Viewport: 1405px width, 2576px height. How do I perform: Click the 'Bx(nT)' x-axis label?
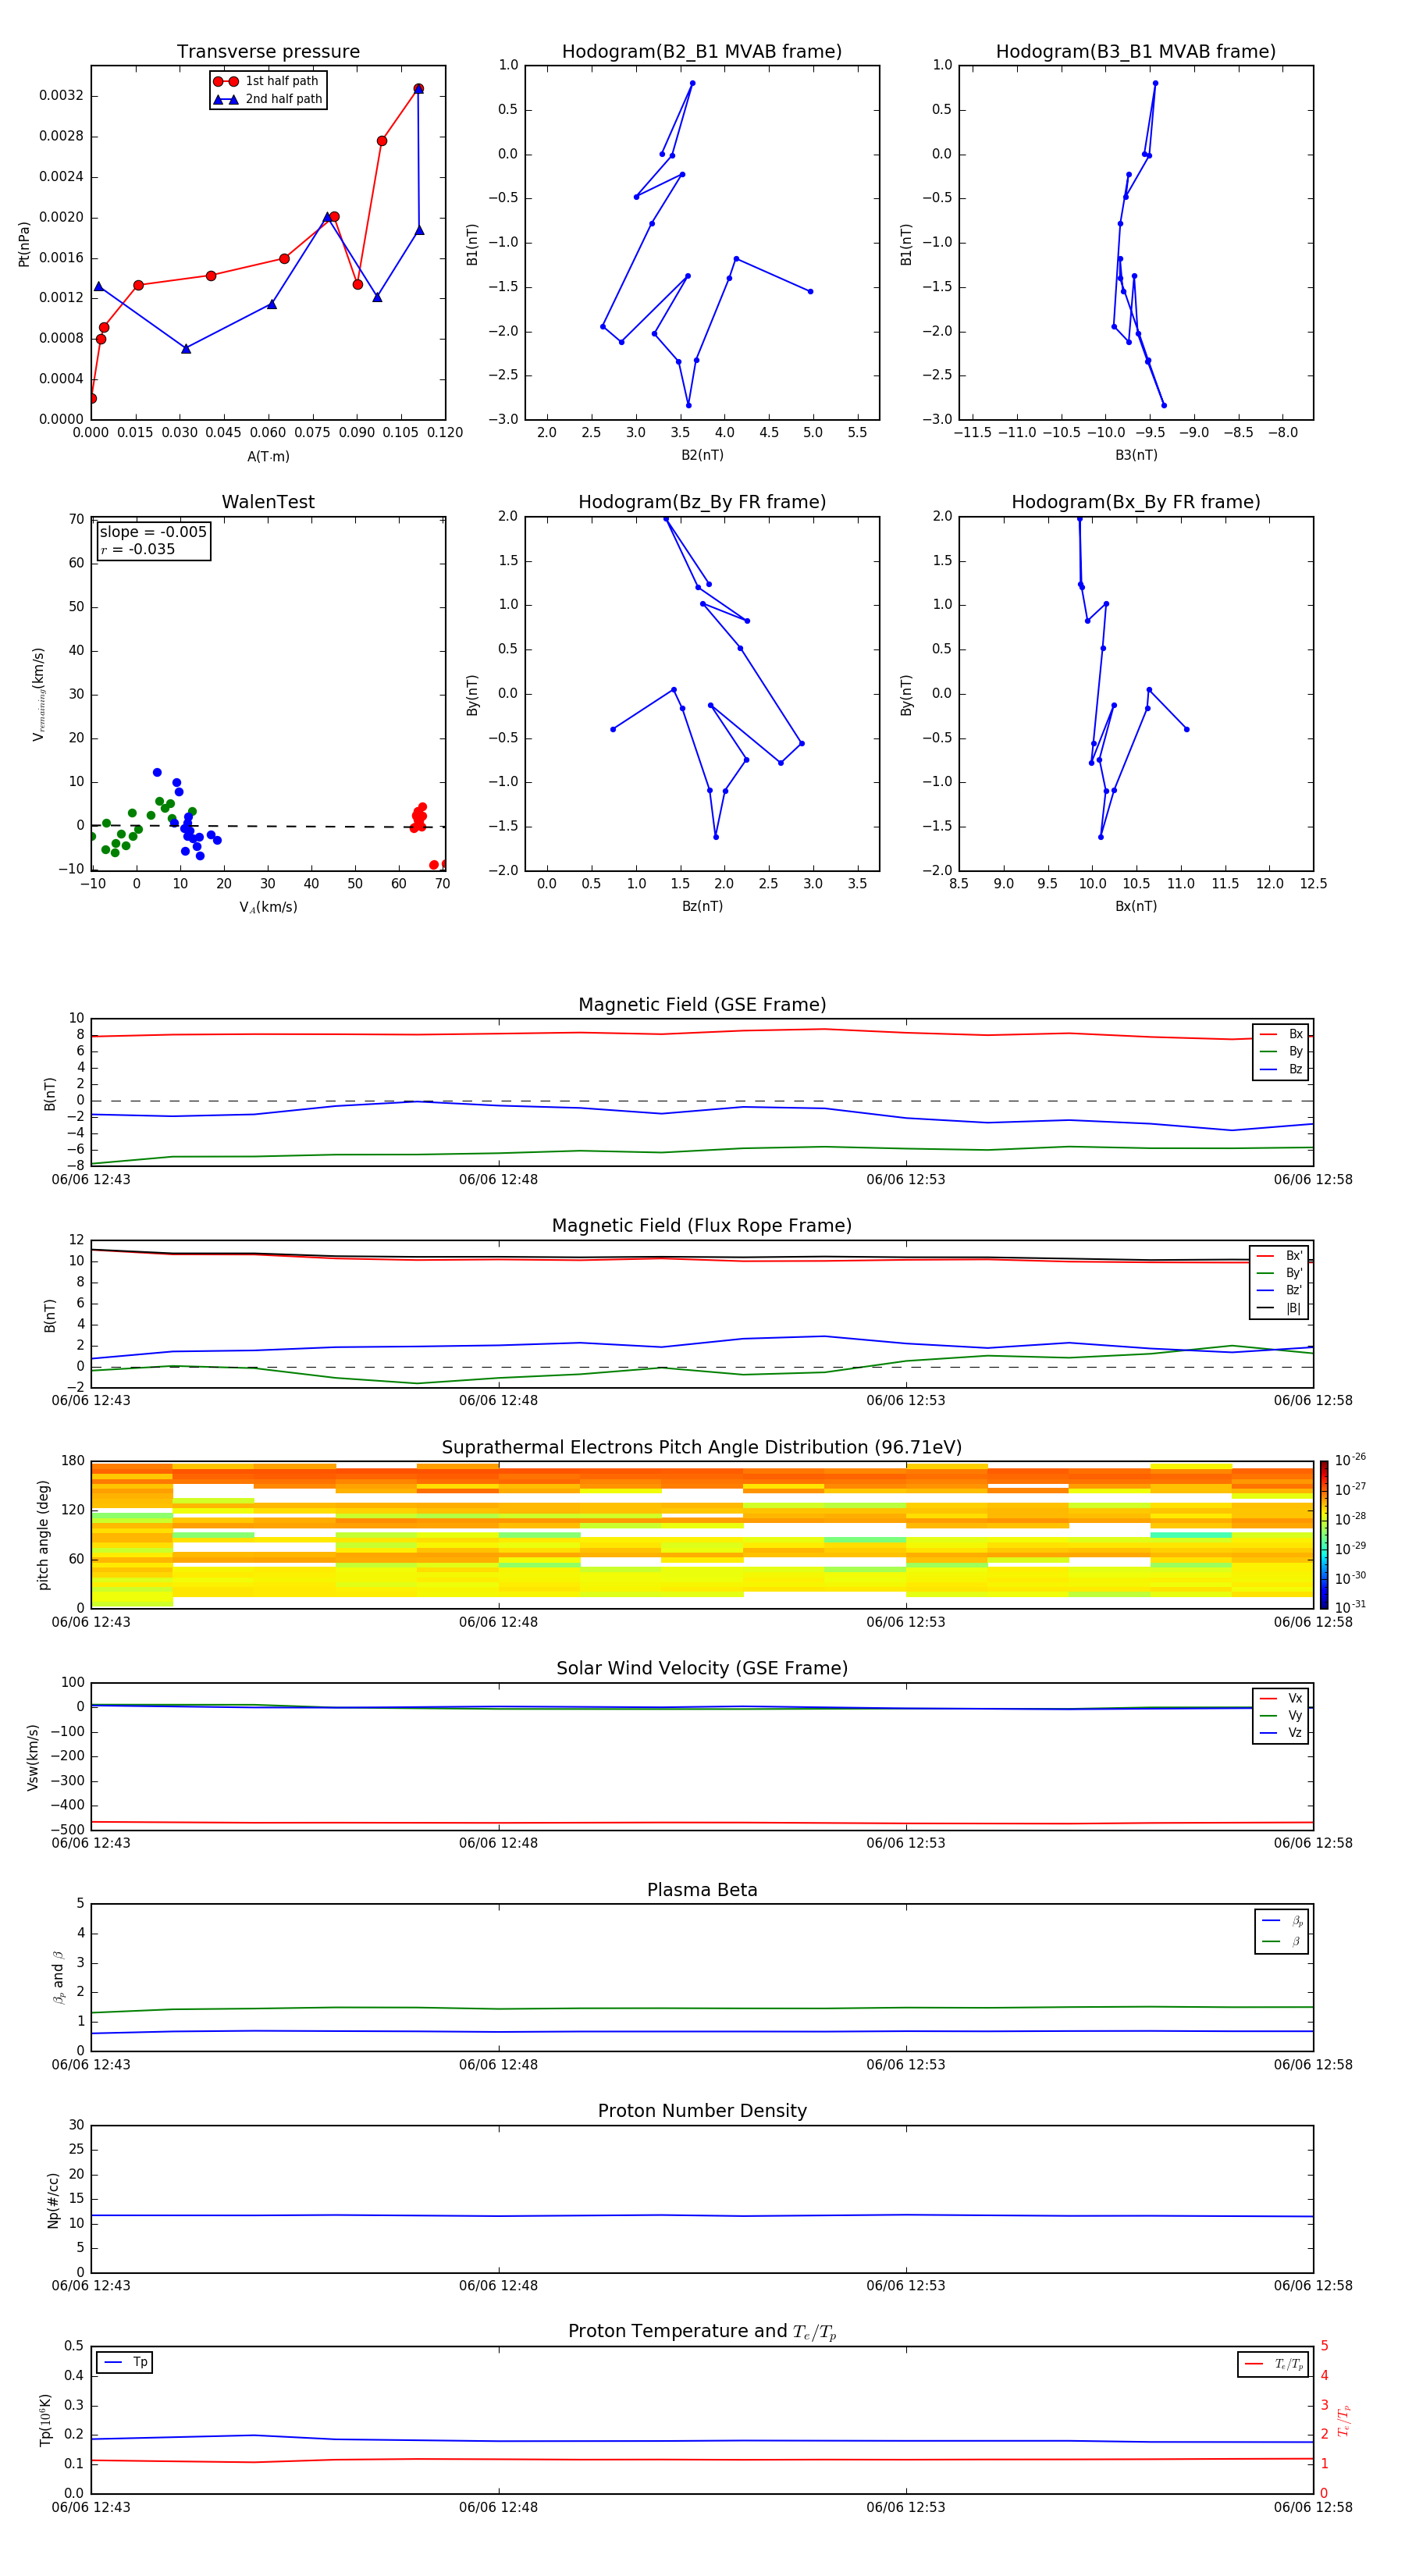(x=1136, y=906)
